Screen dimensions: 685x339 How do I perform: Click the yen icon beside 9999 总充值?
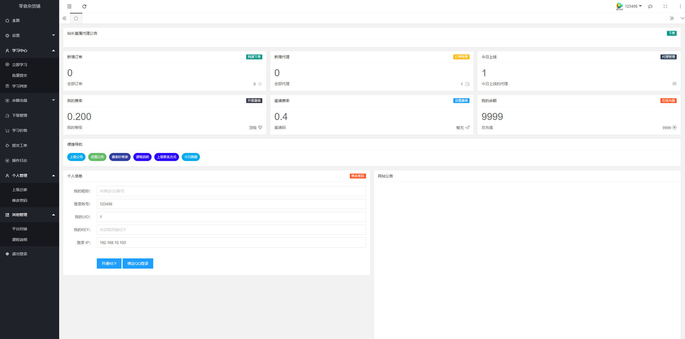click(675, 127)
